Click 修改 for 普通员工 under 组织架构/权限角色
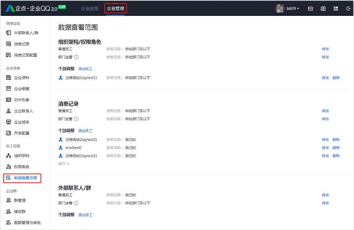This screenshot has height=230, width=354. pyautogui.click(x=325, y=49)
